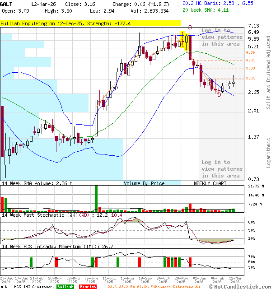Screen dimensions: 271x289
Task: Click the red circle marker at the recent low
Action: 219,94
